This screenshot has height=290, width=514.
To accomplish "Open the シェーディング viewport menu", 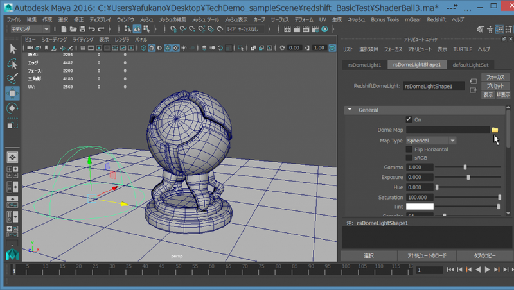I will click(54, 40).
